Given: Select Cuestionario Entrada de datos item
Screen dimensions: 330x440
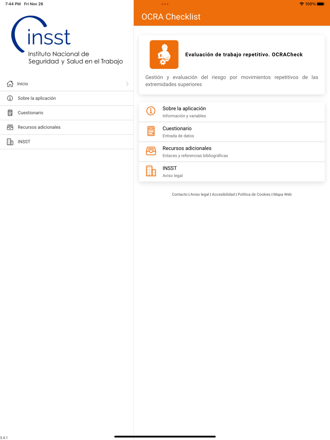Looking at the screenshot, I should coord(232,132).
